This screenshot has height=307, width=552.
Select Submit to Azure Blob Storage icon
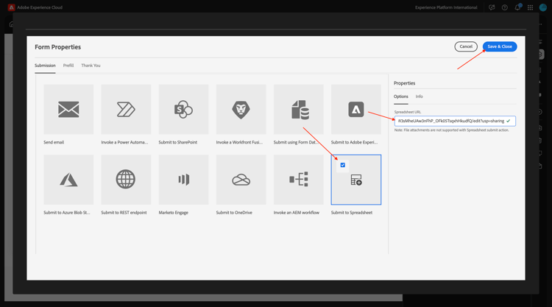[x=68, y=180]
